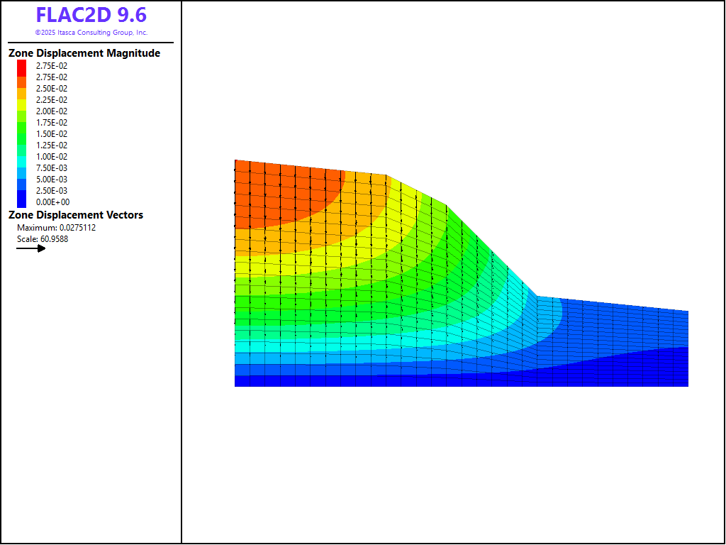Click the 7.50E-03 legend label
The width and height of the screenshot is (726, 545).
(52, 168)
